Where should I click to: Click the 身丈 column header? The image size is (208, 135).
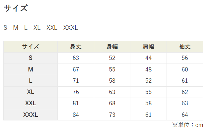pyautogui.click(x=76, y=47)
